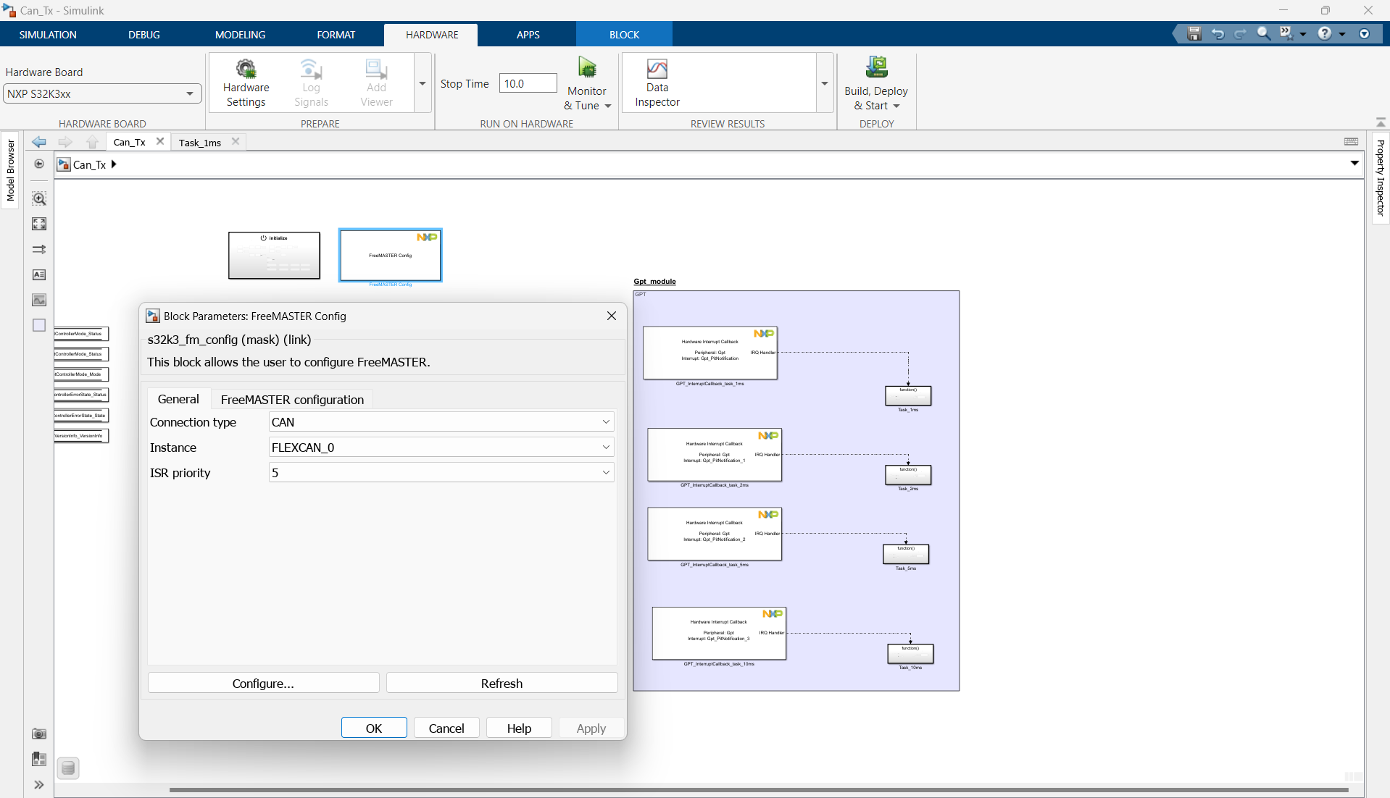Open the Data Inspector

click(656, 82)
